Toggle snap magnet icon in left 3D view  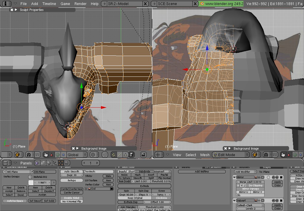(x=105, y=155)
